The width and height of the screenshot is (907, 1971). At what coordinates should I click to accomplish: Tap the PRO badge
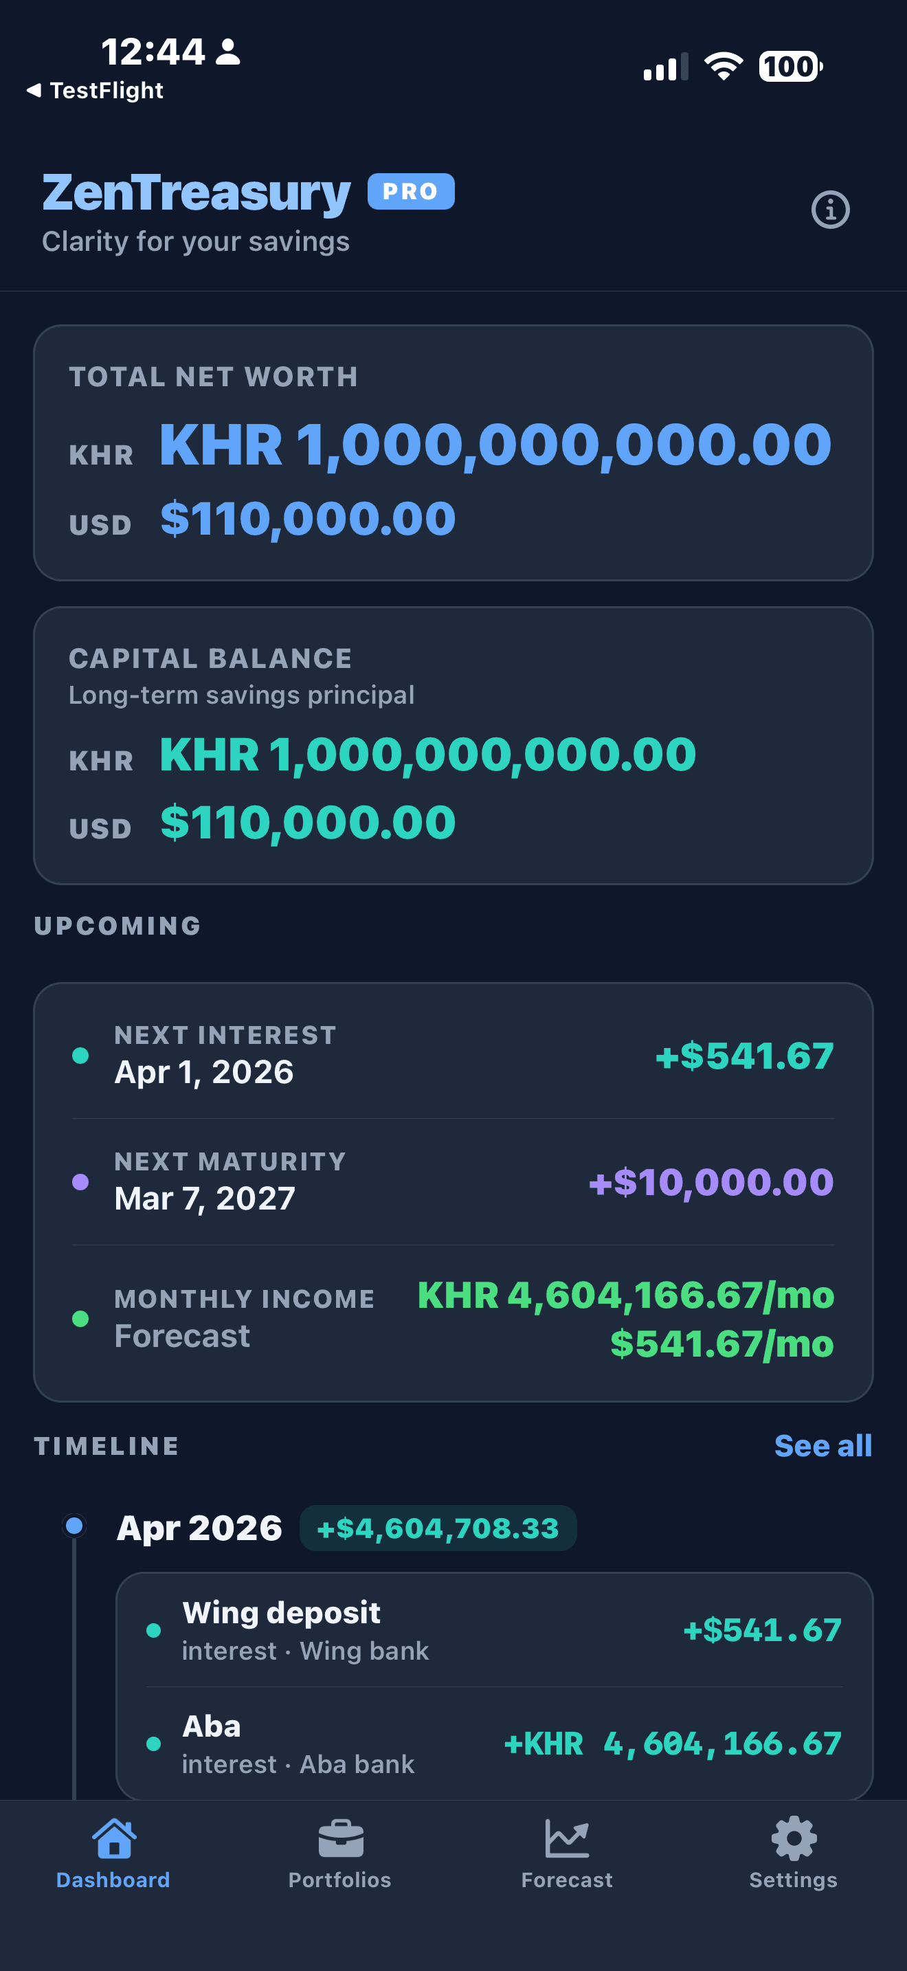(411, 191)
